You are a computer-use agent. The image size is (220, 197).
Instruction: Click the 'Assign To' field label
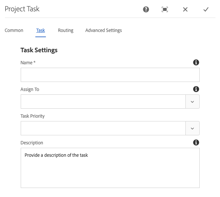pyautogui.click(x=30, y=89)
